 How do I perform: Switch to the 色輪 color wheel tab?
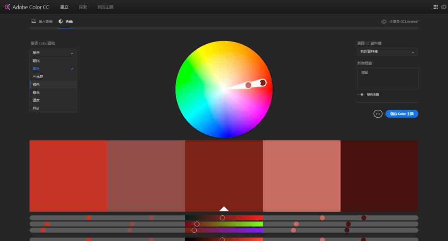[66, 22]
